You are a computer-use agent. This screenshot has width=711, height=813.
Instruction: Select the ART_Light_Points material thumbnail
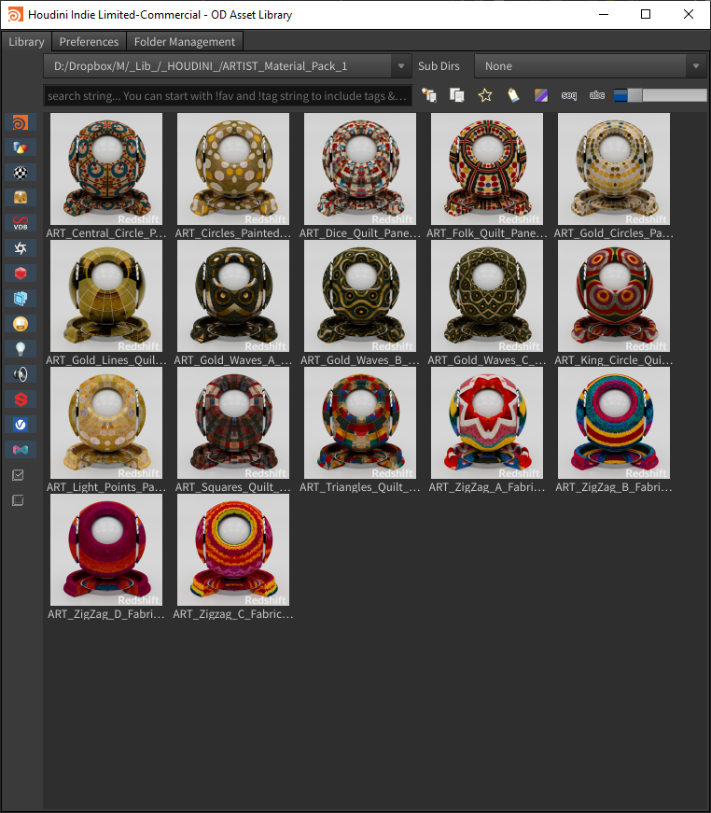tap(106, 423)
